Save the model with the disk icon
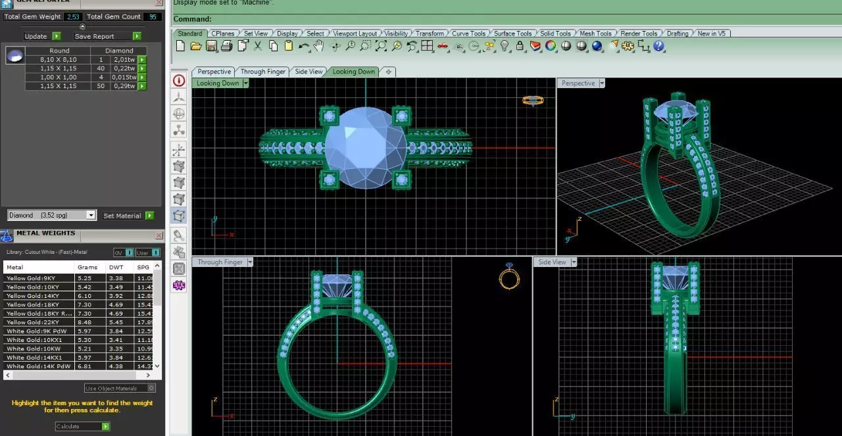The width and height of the screenshot is (842, 436). [x=211, y=46]
